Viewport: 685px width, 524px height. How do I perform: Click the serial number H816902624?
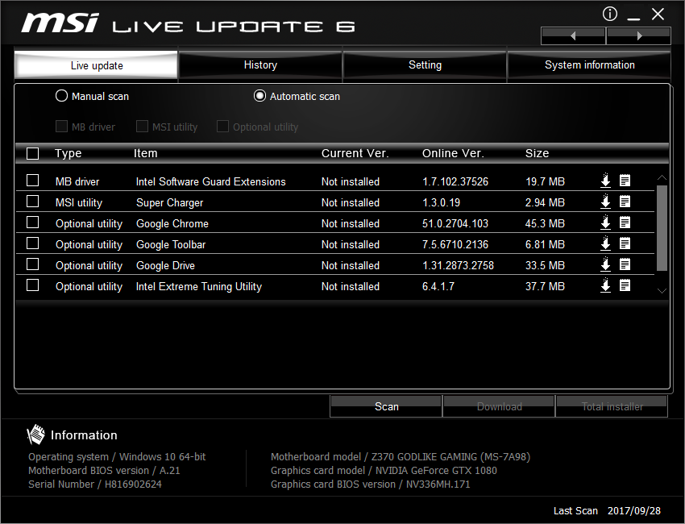click(x=133, y=484)
